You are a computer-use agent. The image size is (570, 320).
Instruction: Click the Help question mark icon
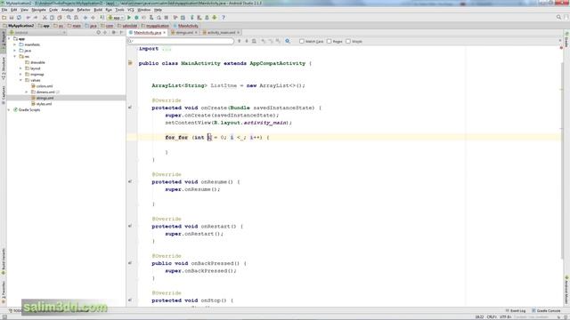(224, 18)
